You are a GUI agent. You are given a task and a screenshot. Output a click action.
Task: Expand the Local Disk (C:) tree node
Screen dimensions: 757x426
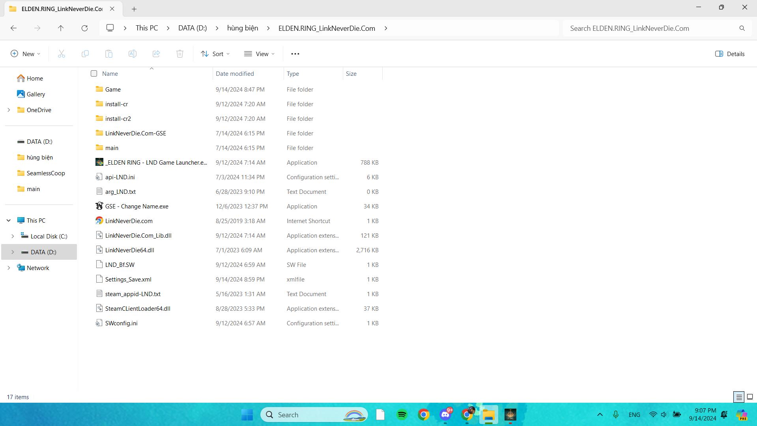[13, 236]
